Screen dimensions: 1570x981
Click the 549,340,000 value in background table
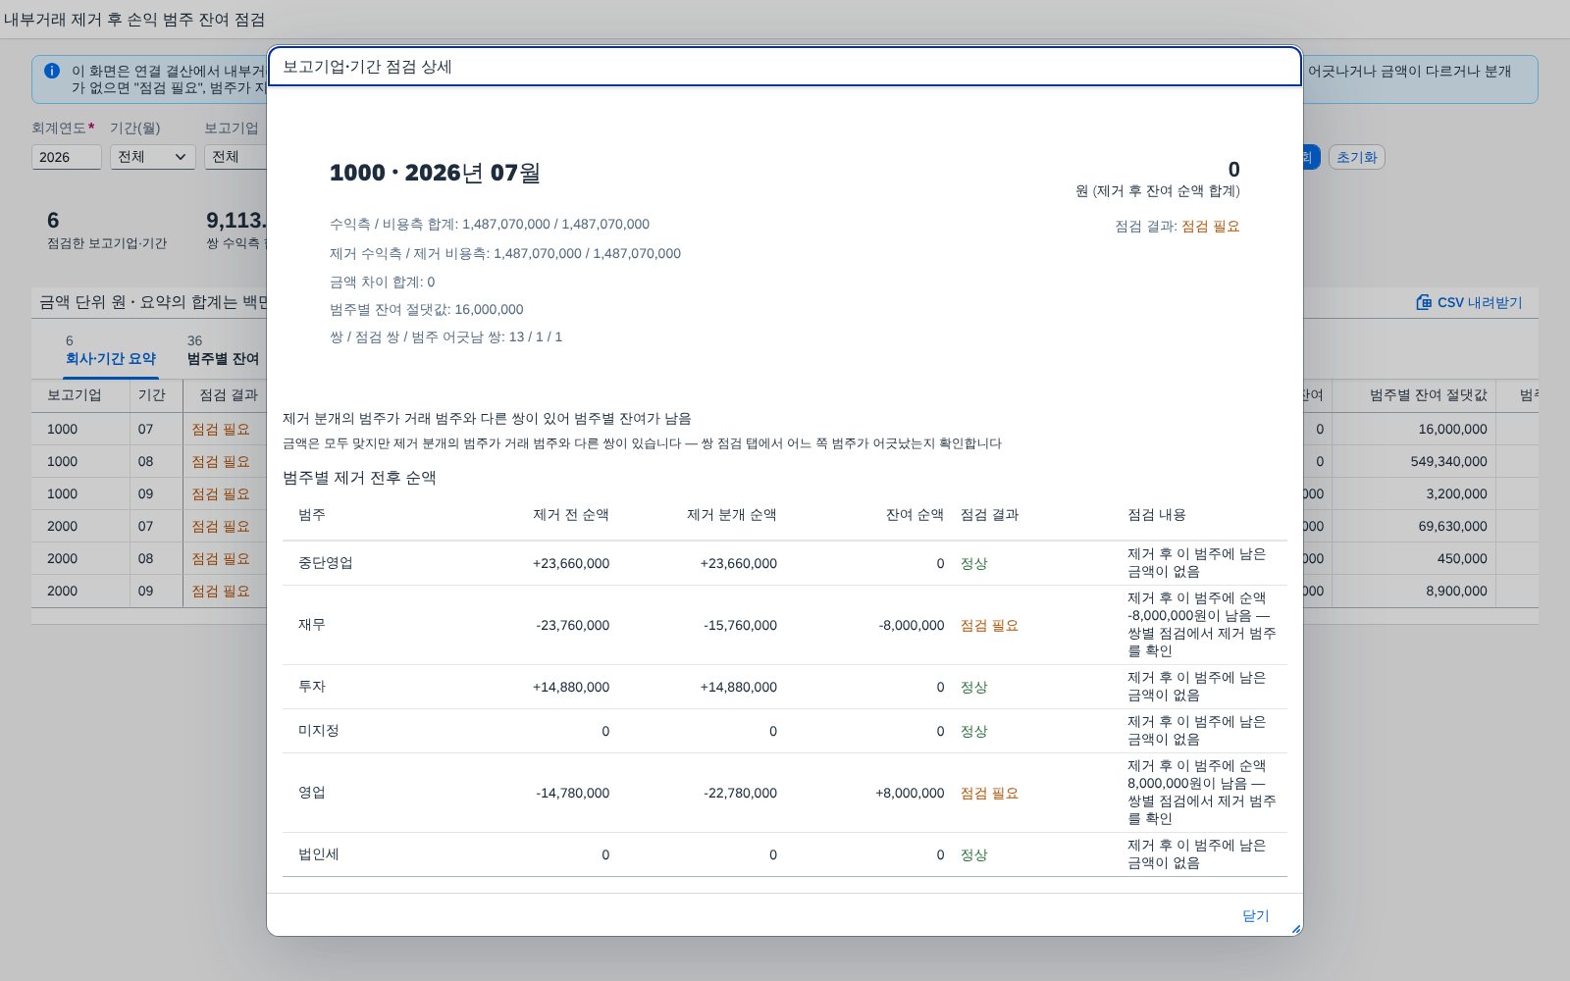tap(1448, 461)
